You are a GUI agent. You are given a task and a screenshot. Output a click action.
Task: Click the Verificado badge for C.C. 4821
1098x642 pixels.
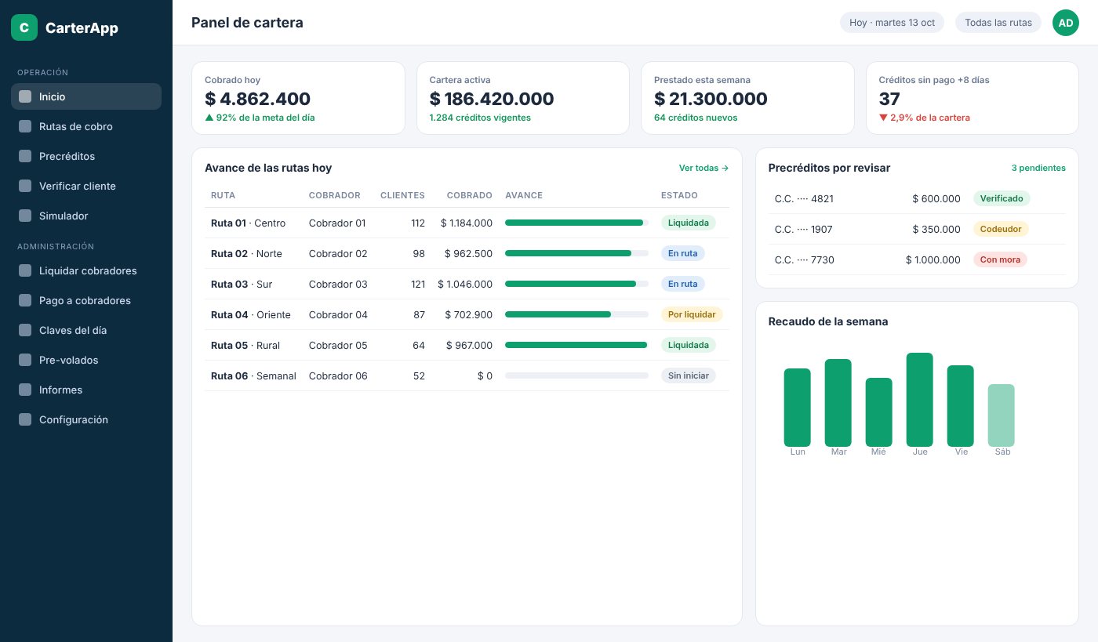[1002, 198]
